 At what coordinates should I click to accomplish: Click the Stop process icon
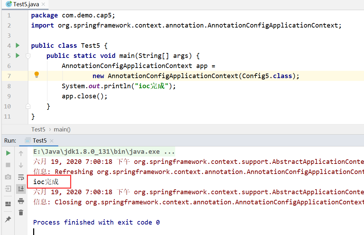(x=8, y=165)
